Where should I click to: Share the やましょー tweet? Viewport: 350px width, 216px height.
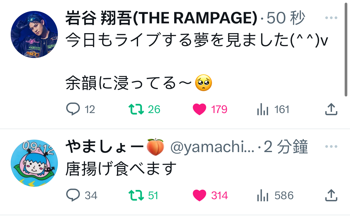[331, 195]
